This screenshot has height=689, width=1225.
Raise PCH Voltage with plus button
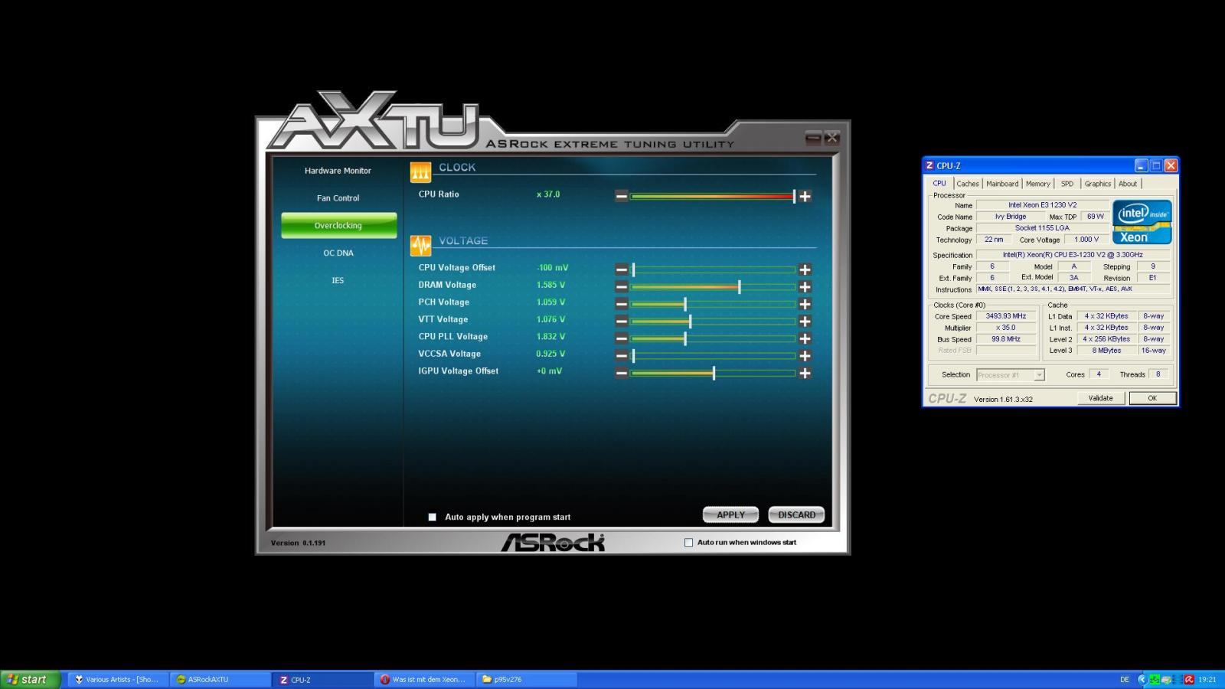point(805,304)
